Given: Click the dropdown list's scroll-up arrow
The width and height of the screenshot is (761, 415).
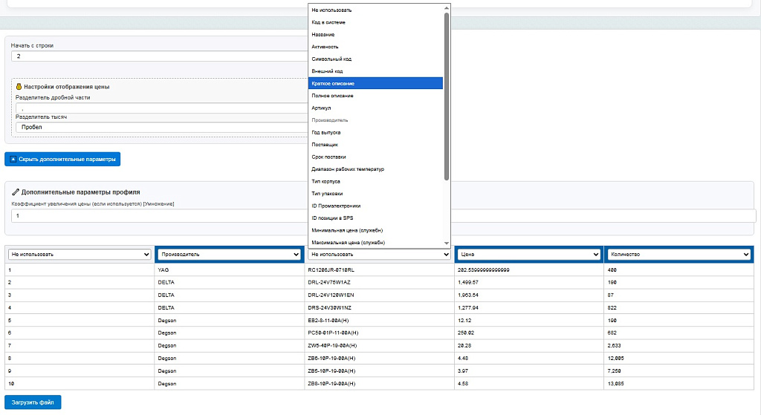Looking at the screenshot, I should pyautogui.click(x=447, y=7).
